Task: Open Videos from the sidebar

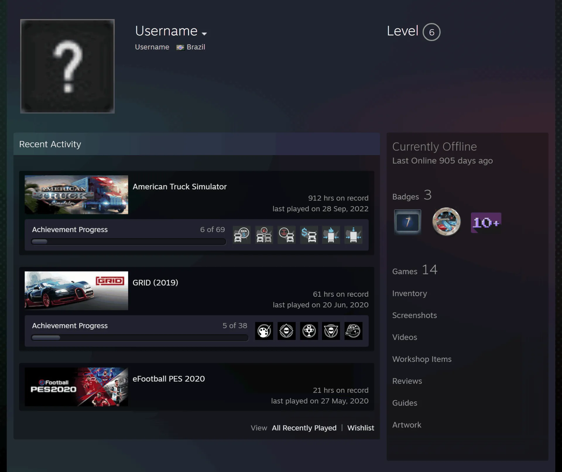Action: (x=405, y=337)
